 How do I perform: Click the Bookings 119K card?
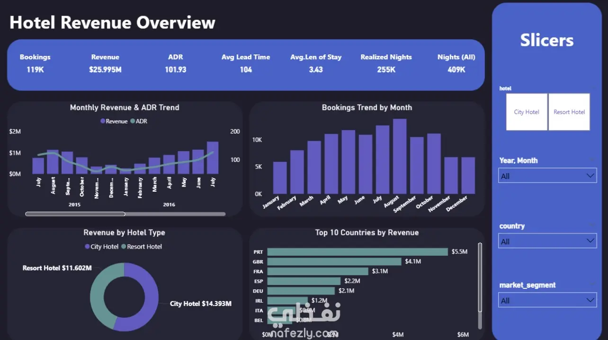pos(35,63)
